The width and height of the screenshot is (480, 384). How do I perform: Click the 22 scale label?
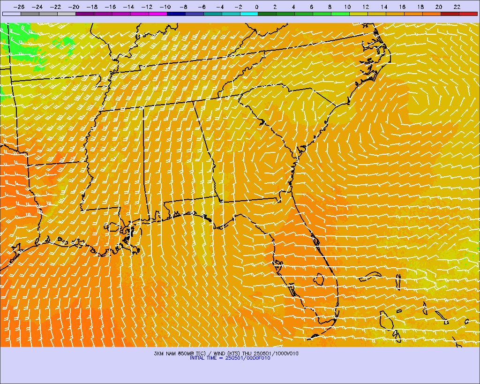[x=457, y=7]
